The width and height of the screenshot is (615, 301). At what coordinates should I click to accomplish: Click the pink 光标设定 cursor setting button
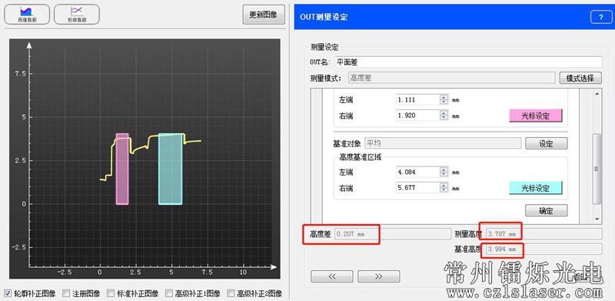click(535, 115)
